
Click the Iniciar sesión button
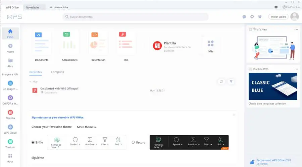278,17
